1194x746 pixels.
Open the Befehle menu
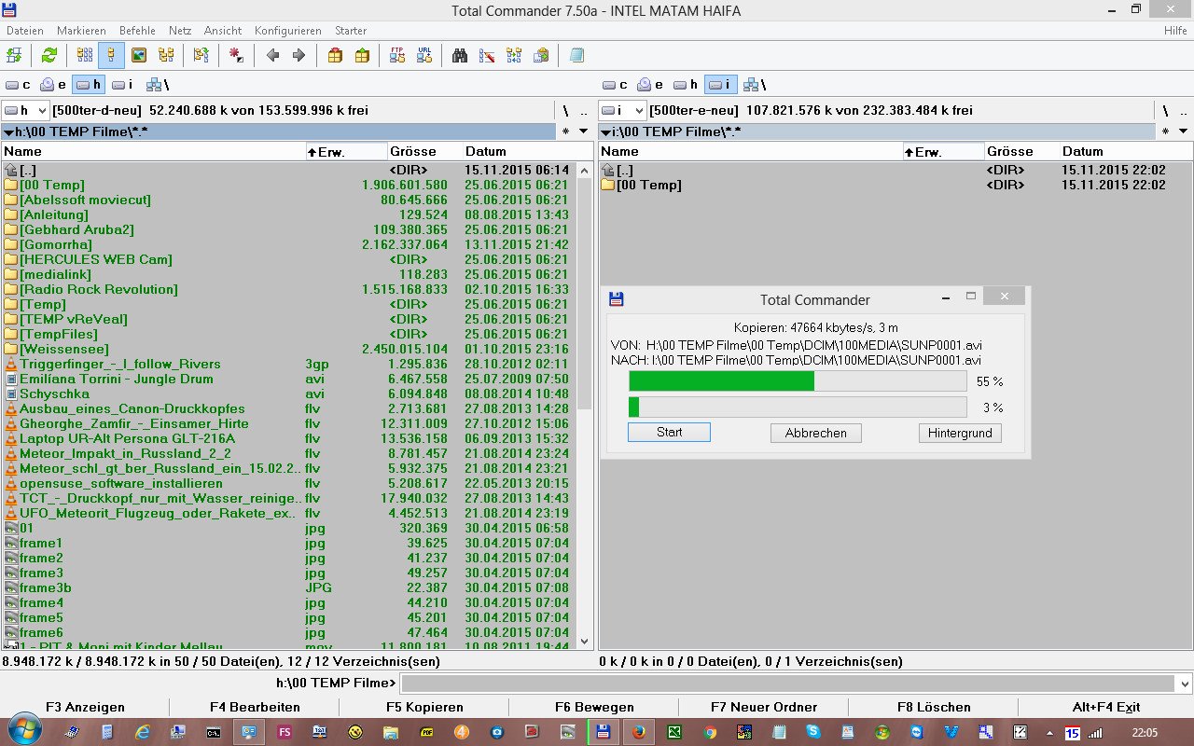[x=137, y=31]
